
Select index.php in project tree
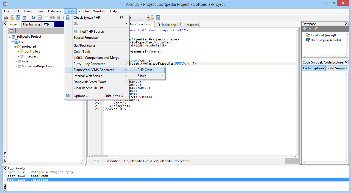point(29,61)
